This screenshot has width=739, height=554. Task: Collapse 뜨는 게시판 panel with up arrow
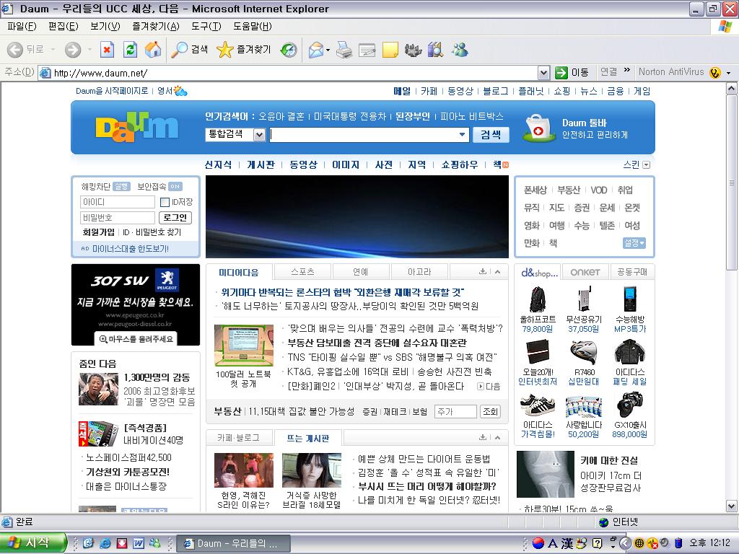tap(497, 437)
